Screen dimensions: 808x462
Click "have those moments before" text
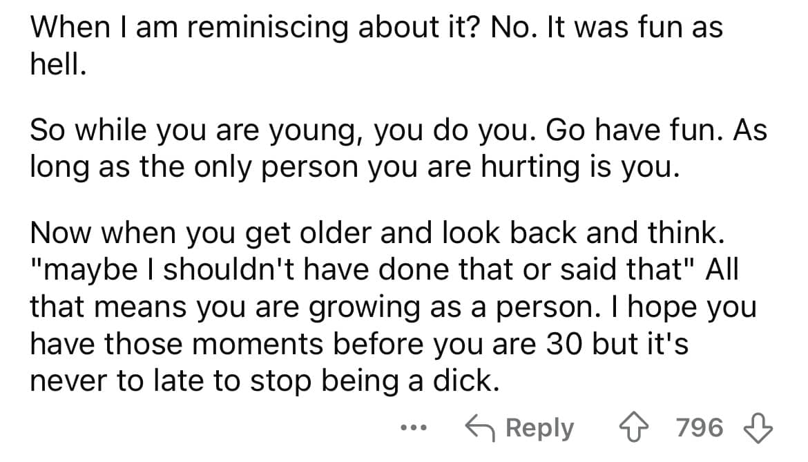point(227,343)
